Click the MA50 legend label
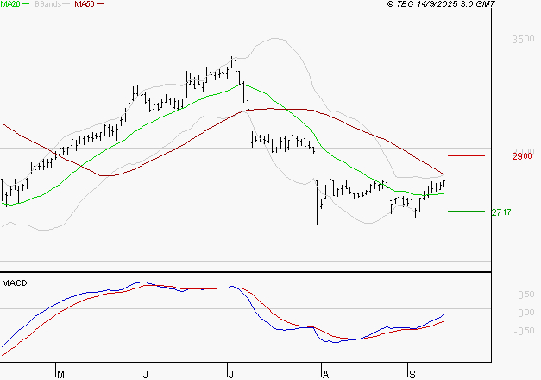Viewport: 541px width, 380px height. pos(84,4)
